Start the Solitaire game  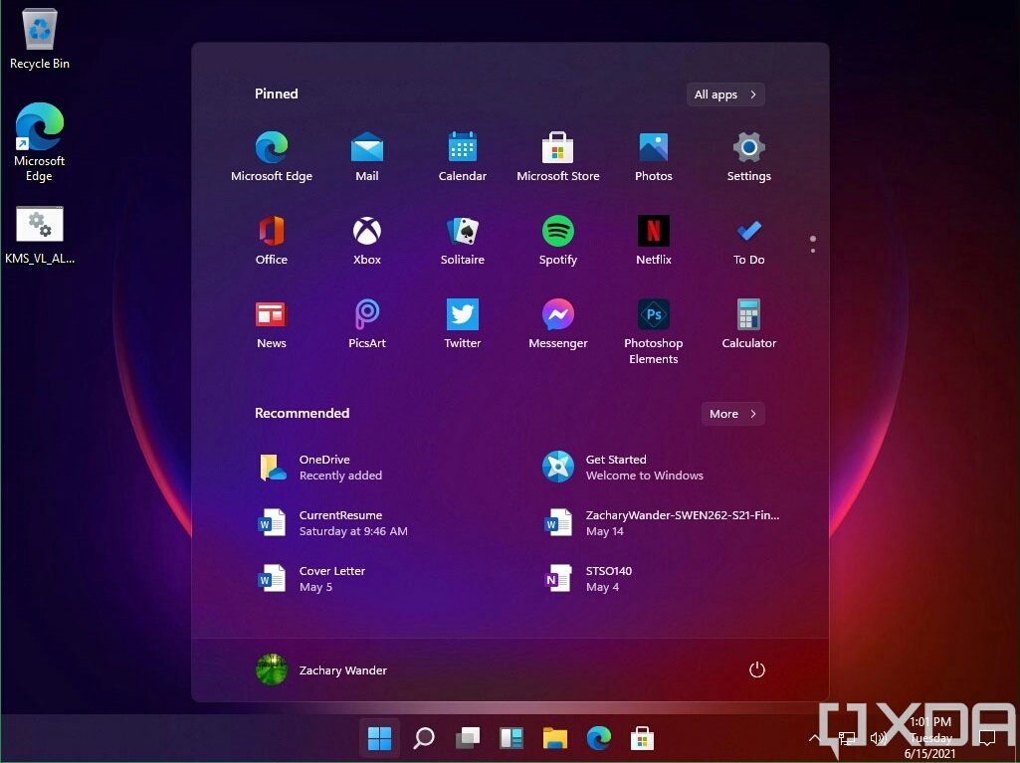point(463,240)
